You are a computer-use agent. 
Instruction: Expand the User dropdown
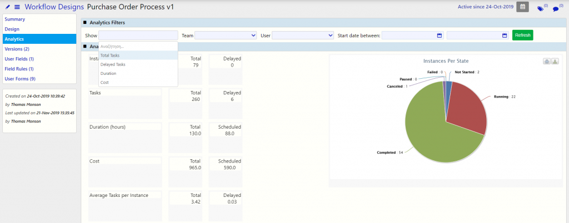(303, 36)
